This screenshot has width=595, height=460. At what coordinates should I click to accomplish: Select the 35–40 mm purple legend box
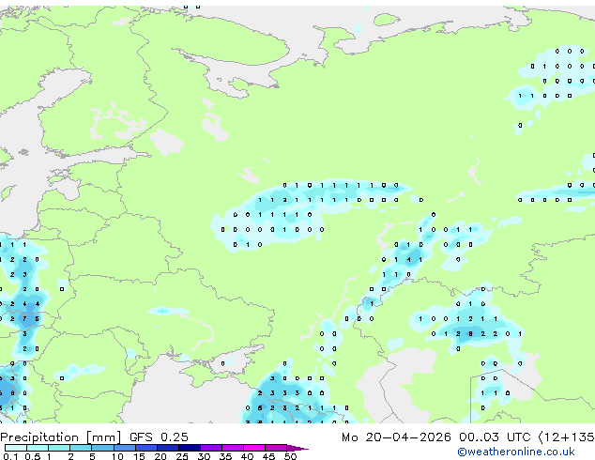(x=233, y=448)
